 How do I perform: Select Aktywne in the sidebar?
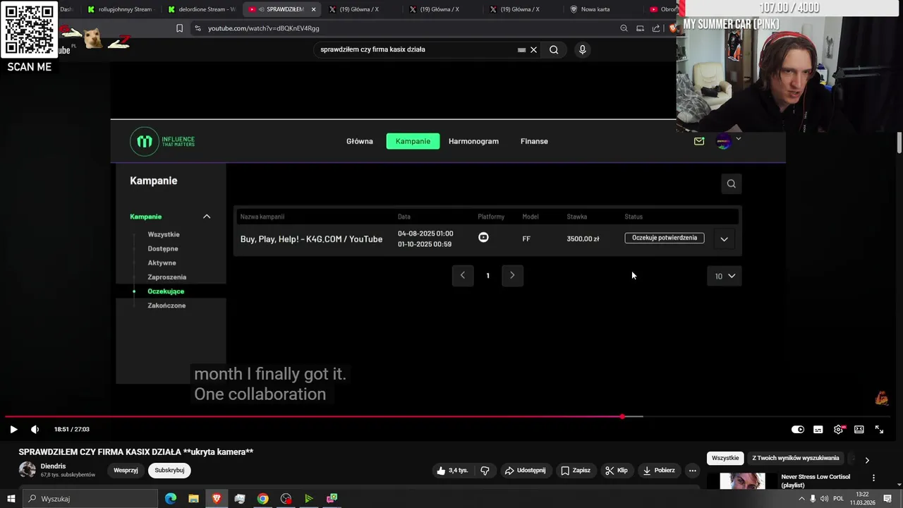coord(162,262)
